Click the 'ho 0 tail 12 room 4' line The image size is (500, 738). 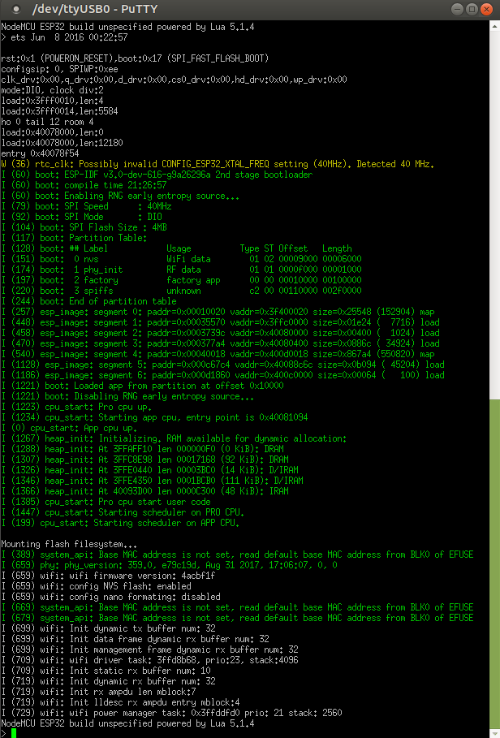48,122
